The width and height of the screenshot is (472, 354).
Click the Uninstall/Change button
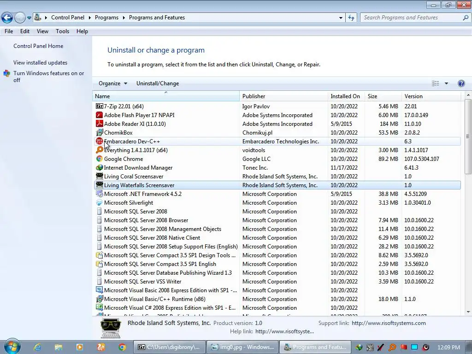click(x=158, y=83)
